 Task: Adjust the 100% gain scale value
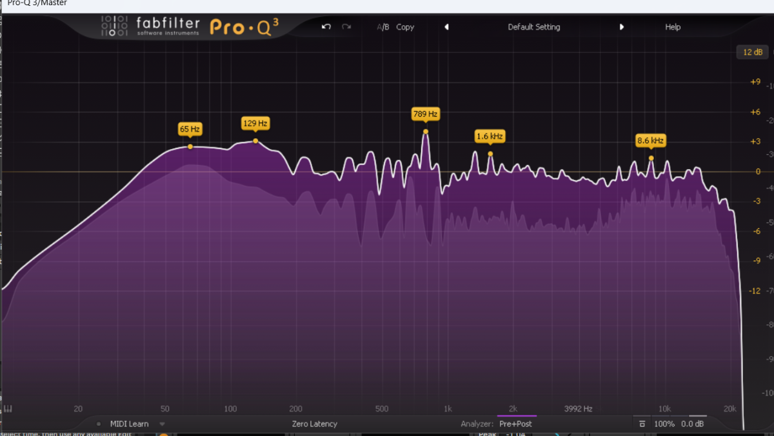pos(664,424)
